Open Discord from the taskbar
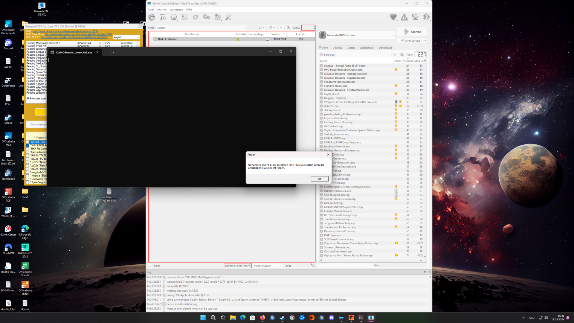Screen dimensions: 574x323 click(x=332, y=318)
